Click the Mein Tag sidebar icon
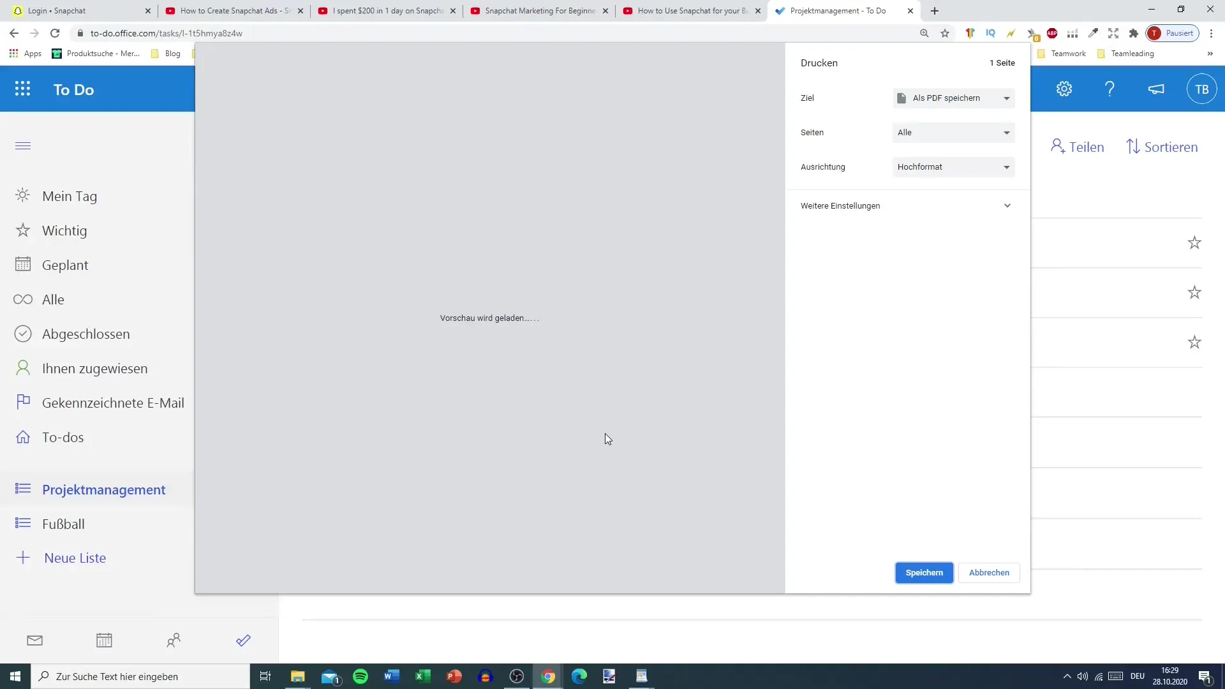The width and height of the screenshot is (1225, 689). pyautogui.click(x=23, y=195)
